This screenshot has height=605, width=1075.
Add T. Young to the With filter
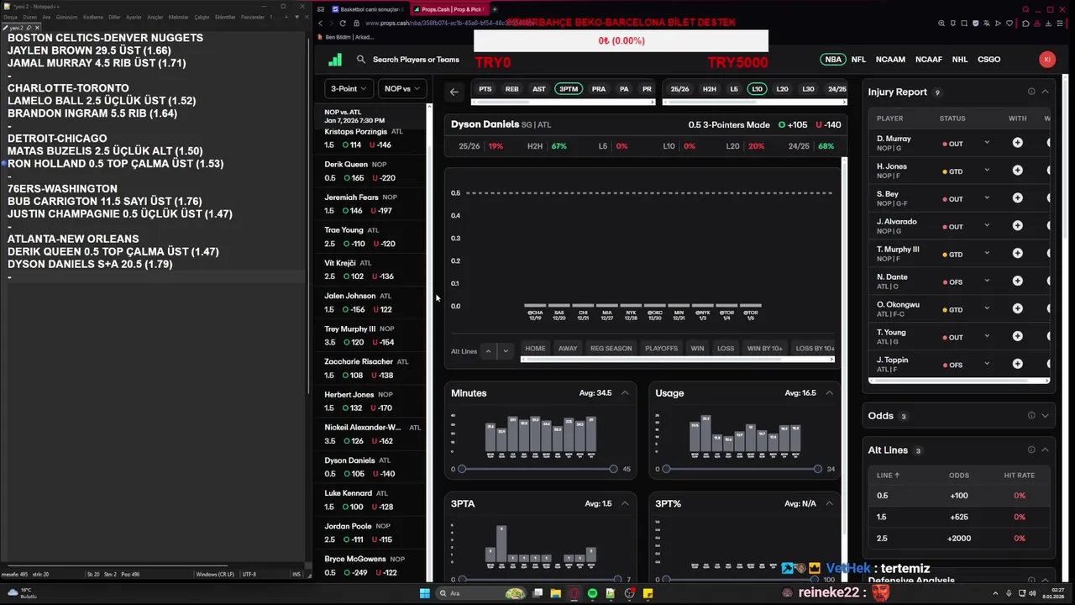coord(1017,337)
